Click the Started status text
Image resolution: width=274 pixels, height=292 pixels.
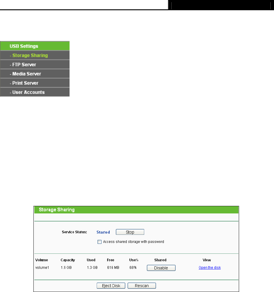point(103,232)
